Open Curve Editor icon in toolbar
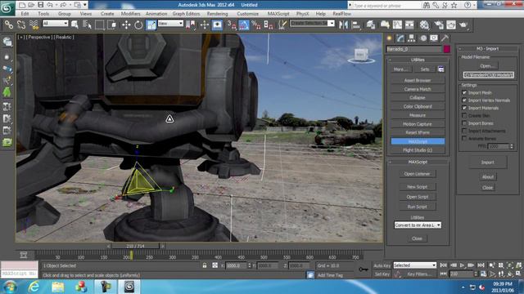This screenshot has width=524, height=294. pyautogui.click(x=397, y=24)
